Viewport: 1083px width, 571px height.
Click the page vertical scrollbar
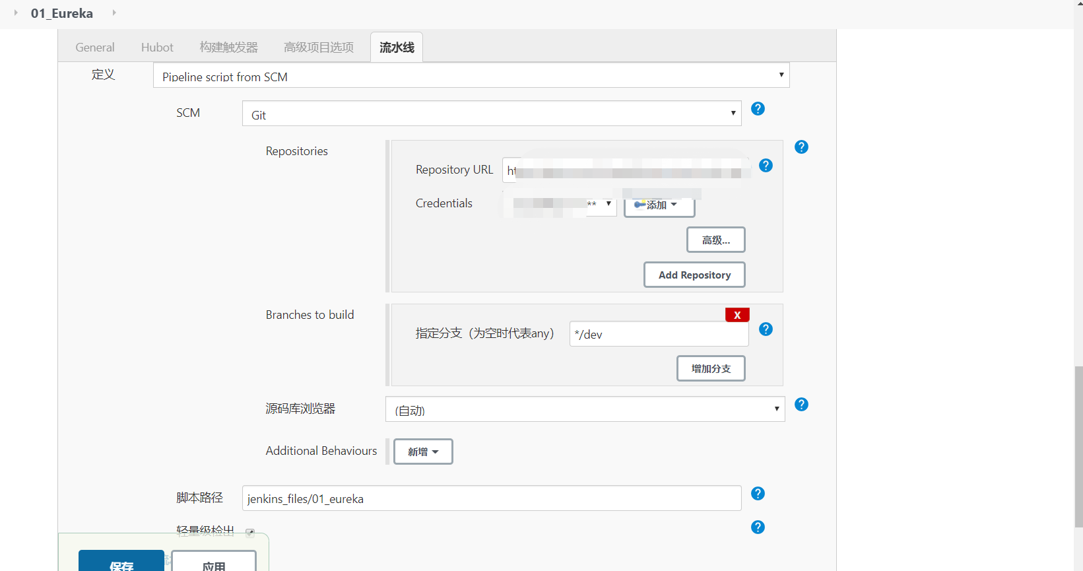tap(1078, 447)
